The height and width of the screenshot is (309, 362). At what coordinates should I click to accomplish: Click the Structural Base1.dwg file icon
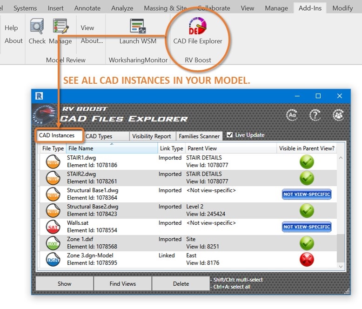[53, 194]
